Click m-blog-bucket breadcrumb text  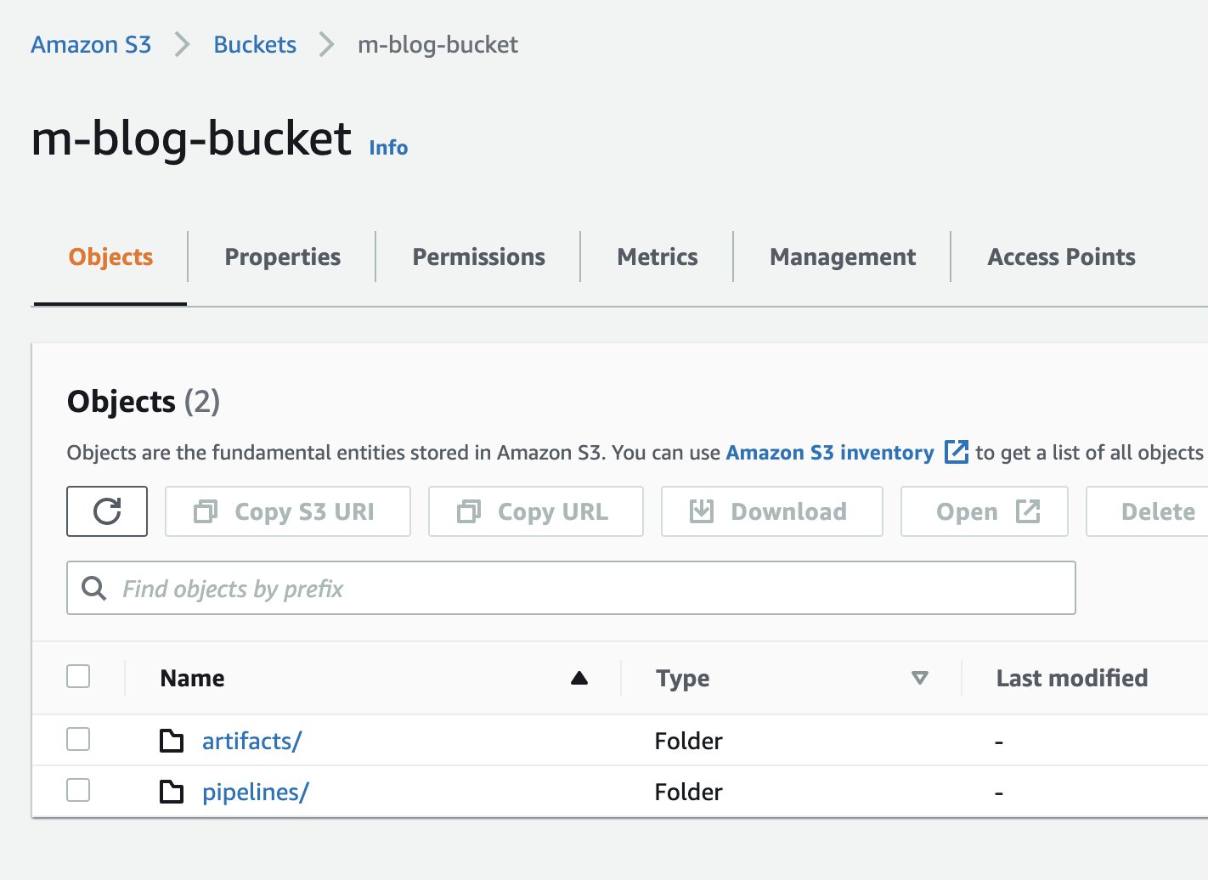coord(437,44)
